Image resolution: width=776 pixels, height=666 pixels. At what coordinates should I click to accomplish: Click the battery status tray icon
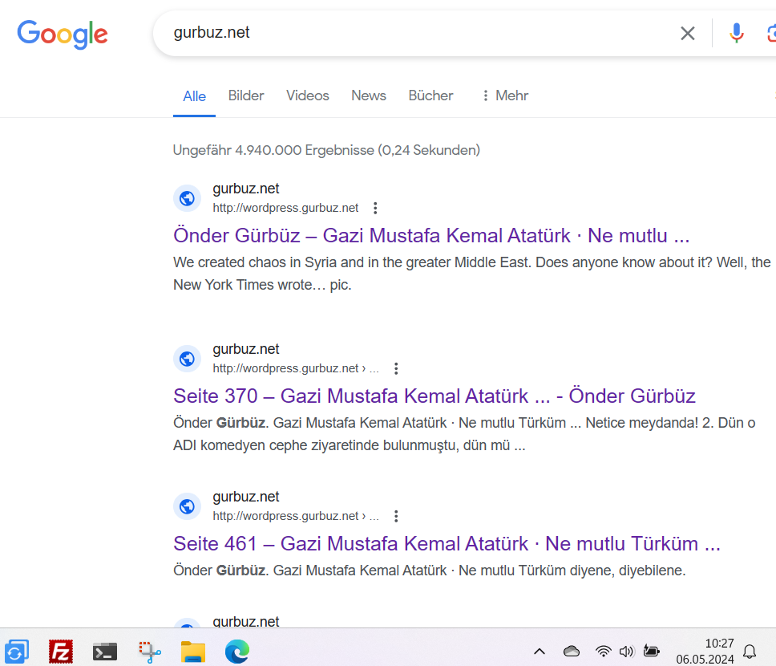[651, 651]
